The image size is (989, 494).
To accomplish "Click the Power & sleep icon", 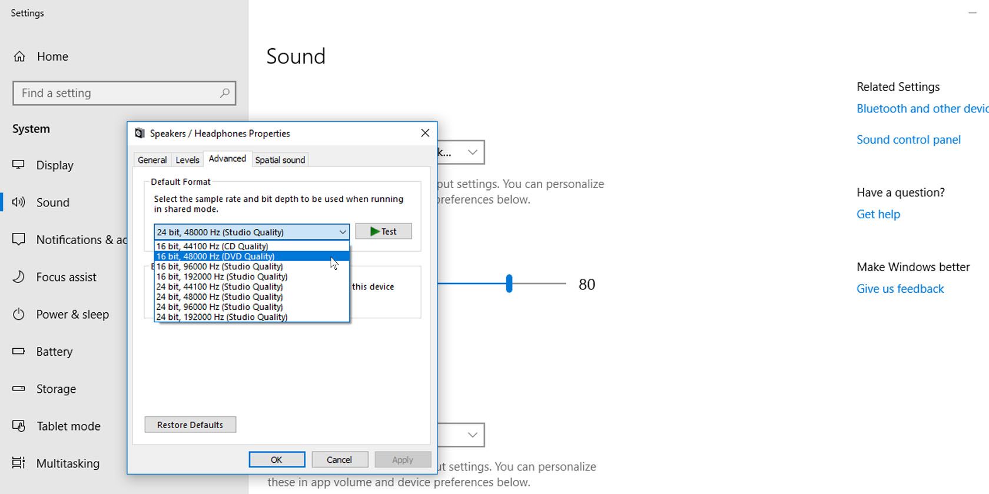I will (x=19, y=314).
